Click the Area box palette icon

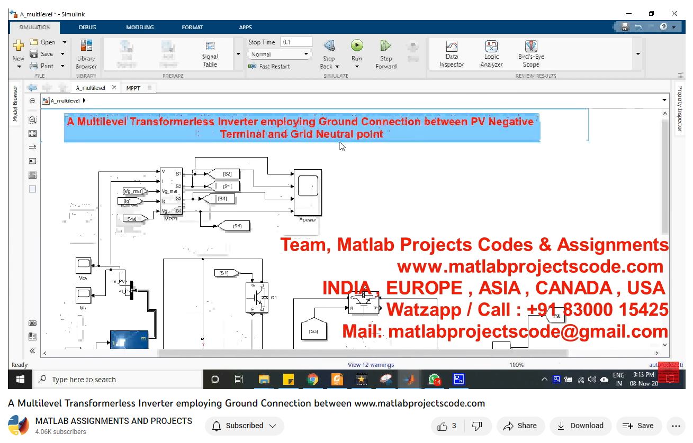coord(32,189)
